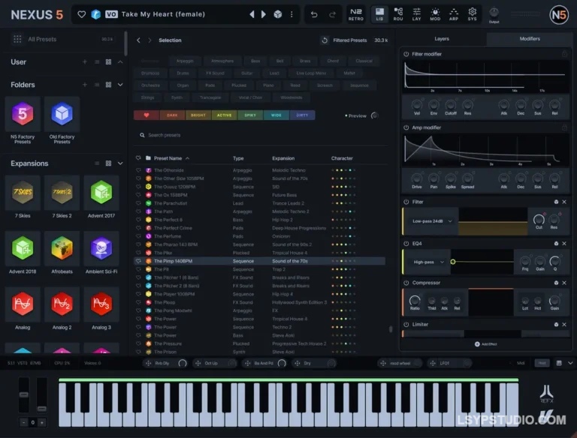The image size is (577, 438).
Task: Open the Advent 2017 expansion
Action: point(101,197)
